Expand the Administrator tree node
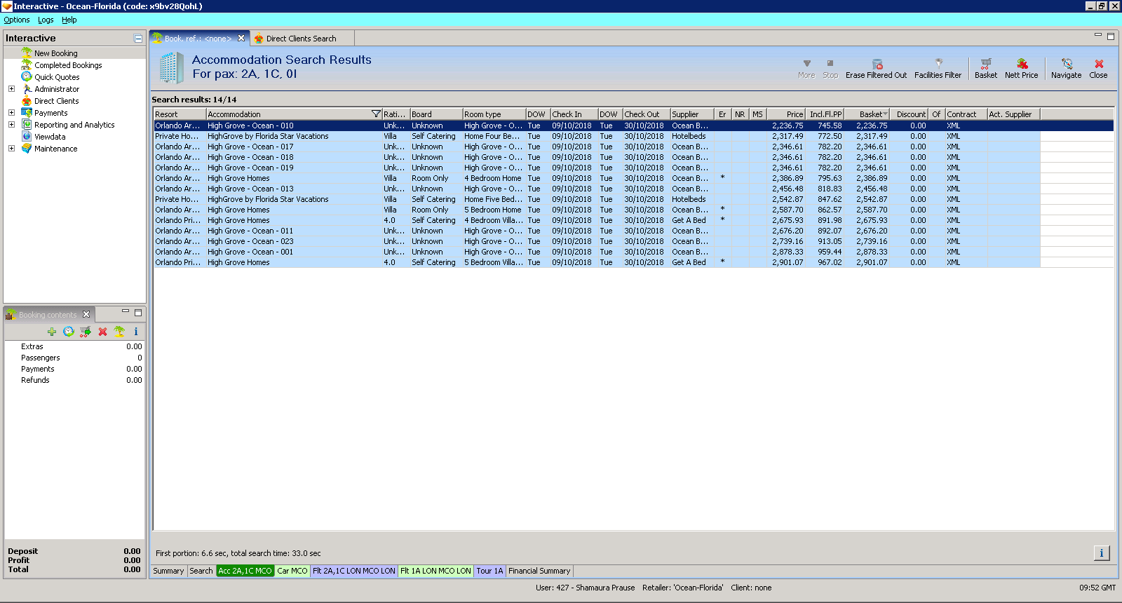 coord(11,89)
